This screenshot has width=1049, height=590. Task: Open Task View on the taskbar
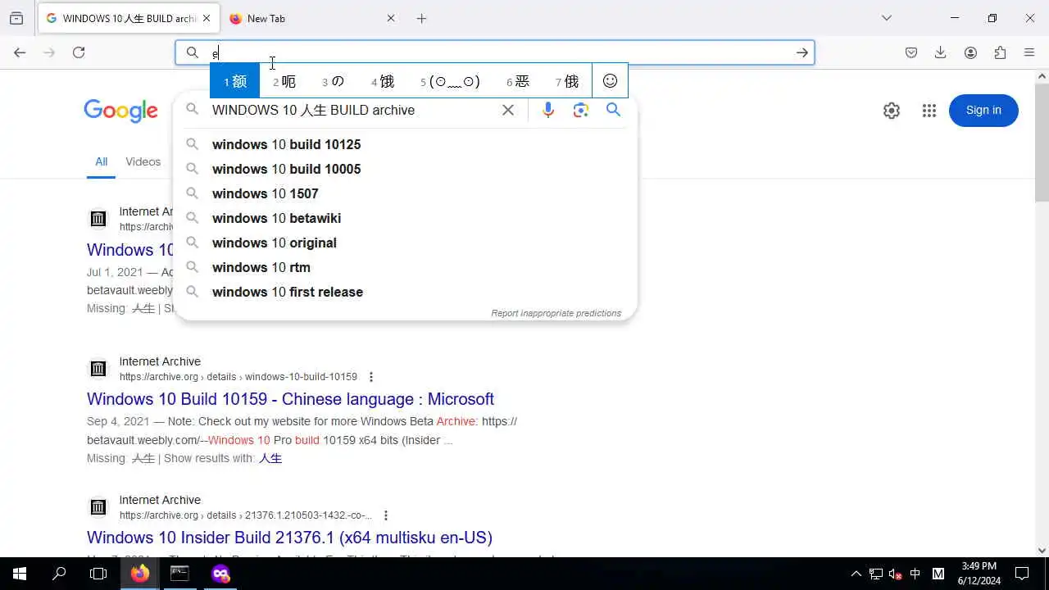[98, 574]
